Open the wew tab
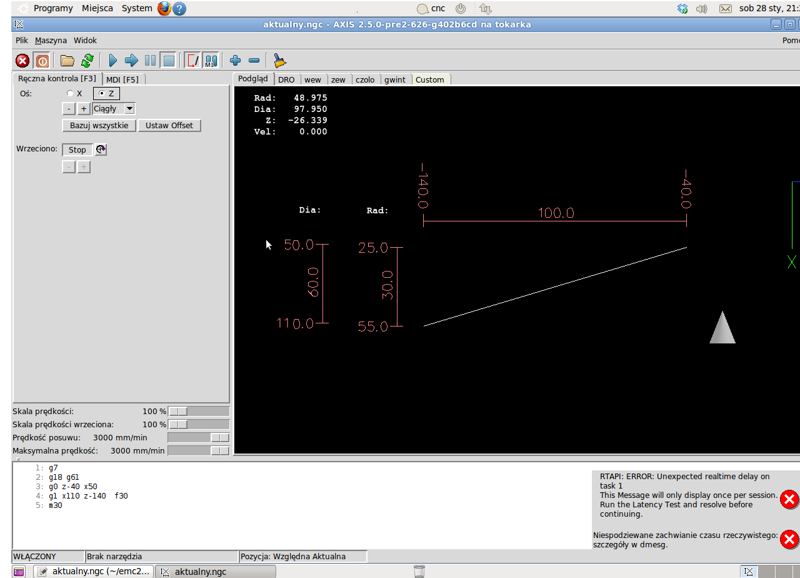800x578 pixels. [313, 79]
